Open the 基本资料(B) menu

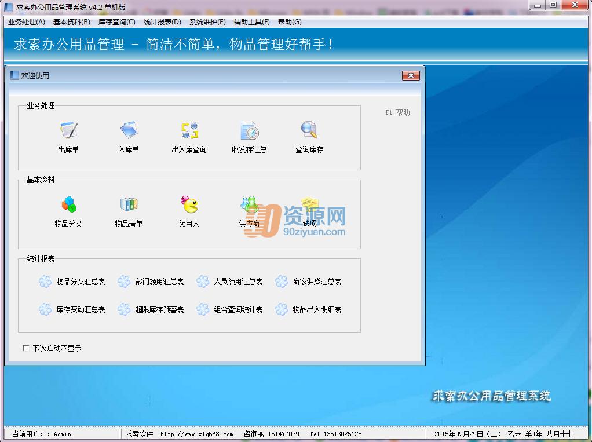(x=72, y=22)
